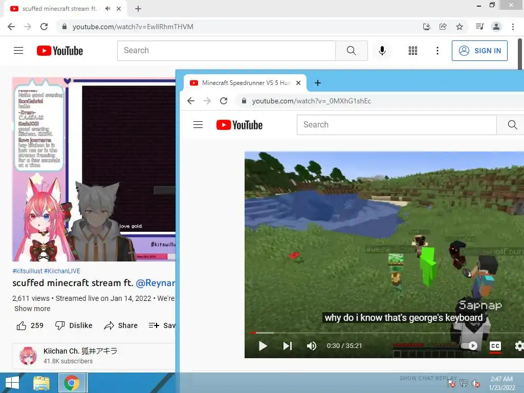Share this page icon in rear address bar
The width and height of the screenshot is (524, 393).
(443, 27)
